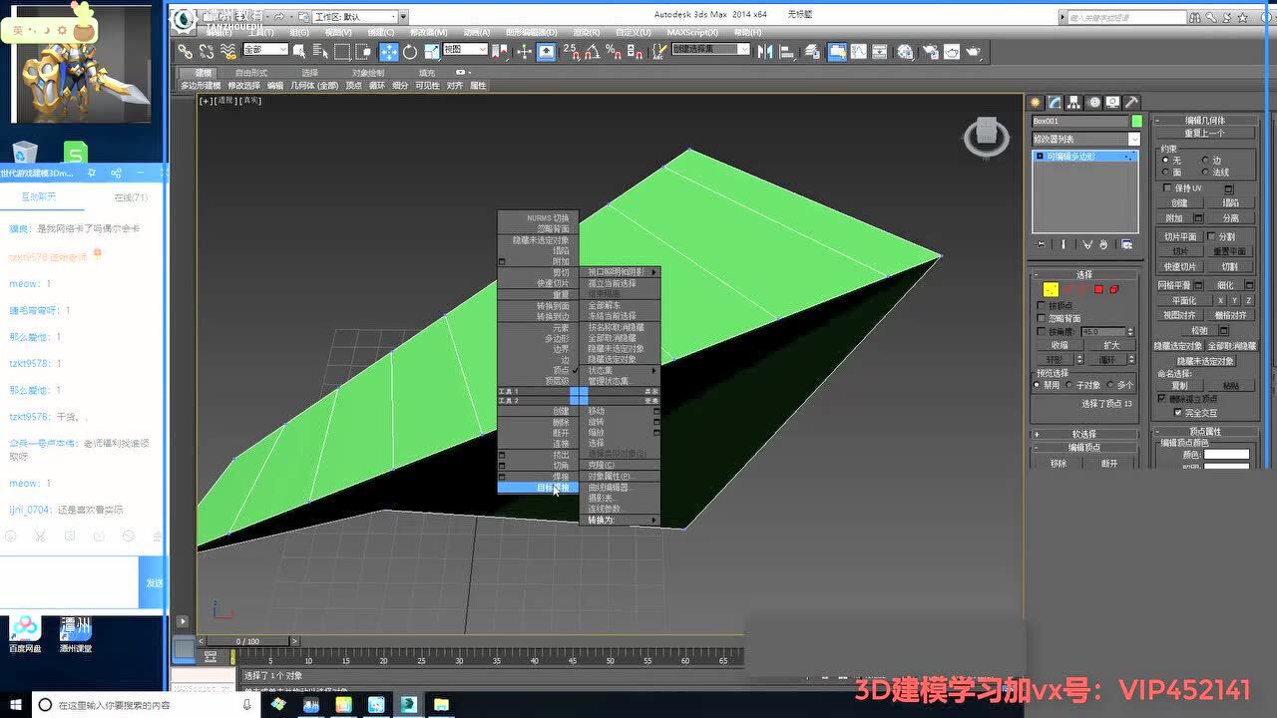The height and width of the screenshot is (718, 1277).
Task: Click the green object color swatch beside Box001
Action: pyautogui.click(x=1137, y=121)
